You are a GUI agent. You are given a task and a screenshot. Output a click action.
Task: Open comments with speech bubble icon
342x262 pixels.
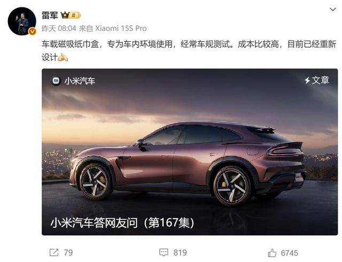pos(164,252)
